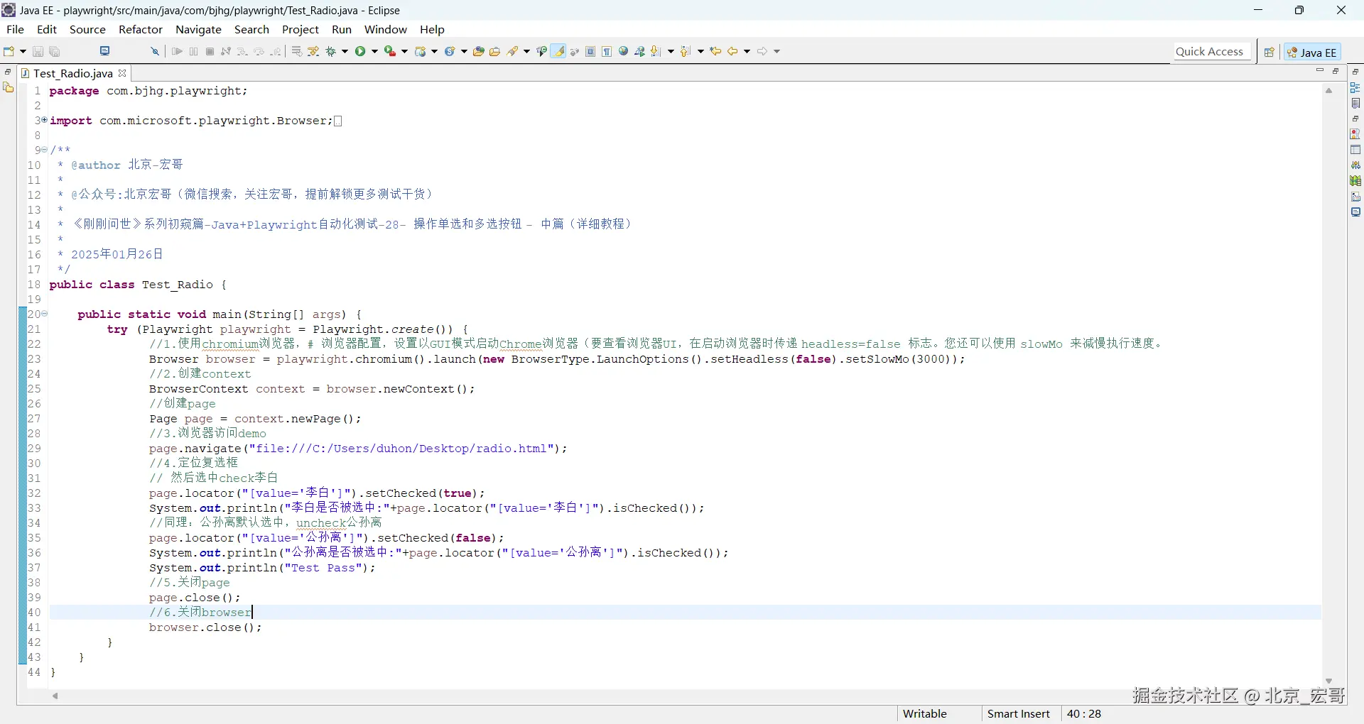Click the 40 : 28 cursor position indicator

[x=1083, y=713]
